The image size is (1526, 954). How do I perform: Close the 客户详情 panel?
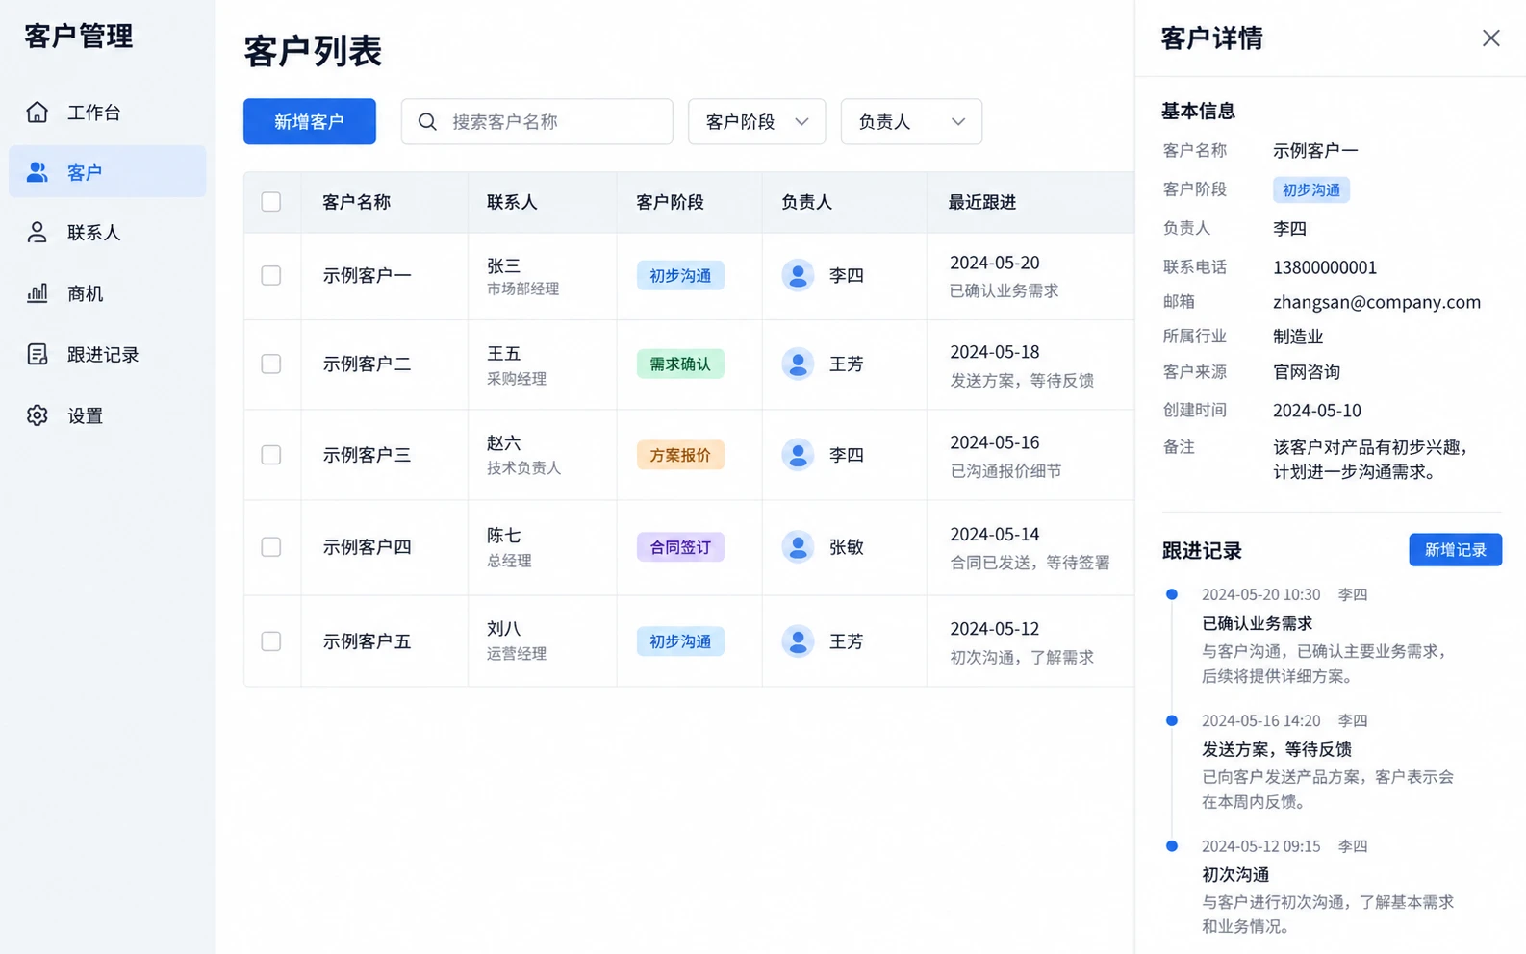(1490, 38)
